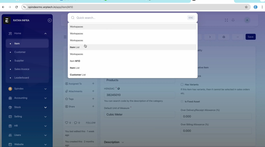Click the Home tools icon in sidebar
This screenshot has width=265, height=147.
[10, 33]
